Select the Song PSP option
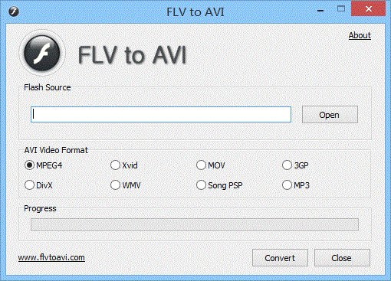391x281 pixels. point(219,185)
